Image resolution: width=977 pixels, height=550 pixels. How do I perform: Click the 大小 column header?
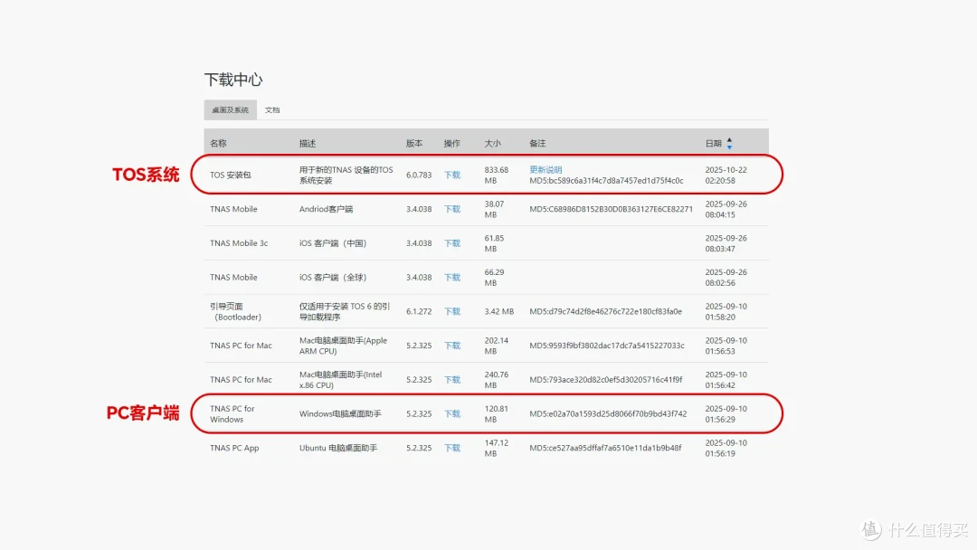click(492, 143)
